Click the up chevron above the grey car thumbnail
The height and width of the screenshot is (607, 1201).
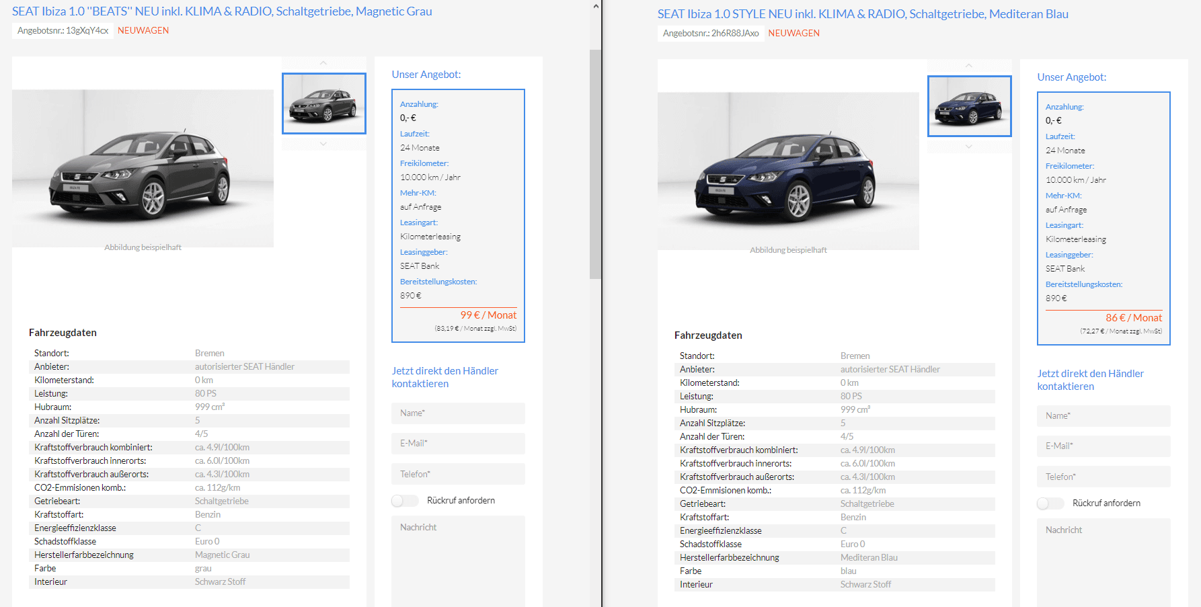[x=323, y=63]
